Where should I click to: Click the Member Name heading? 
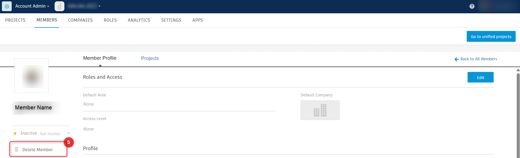[x=33, y=108]
